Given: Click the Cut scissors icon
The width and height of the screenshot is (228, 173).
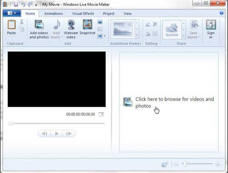Looking at the screenshot, I should pyautogui.click(x=21, y=22).
